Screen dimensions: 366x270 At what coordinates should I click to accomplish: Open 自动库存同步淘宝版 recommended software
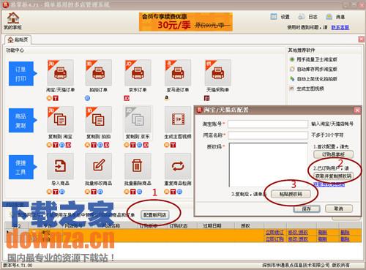point(314,69)
